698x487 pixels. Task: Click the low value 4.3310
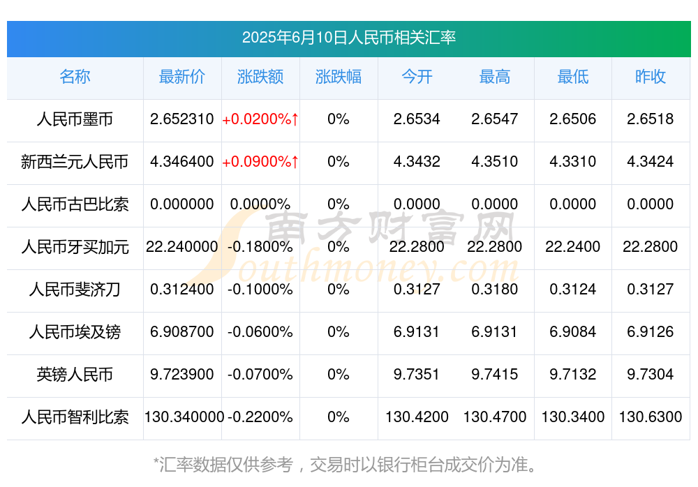(x=573, y=161)
